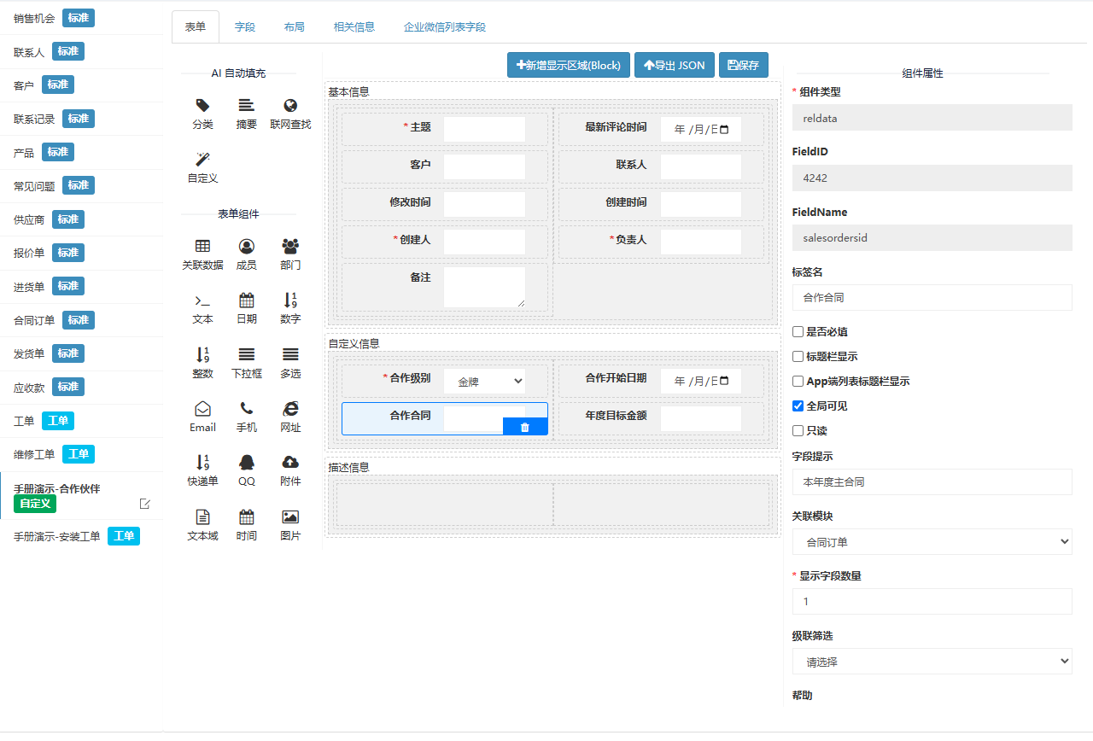The height and width of the screenshot is (741, 1093).
Task: Open the 关联模块 dropdown showing 合同订单
Action: click(932, 542)
